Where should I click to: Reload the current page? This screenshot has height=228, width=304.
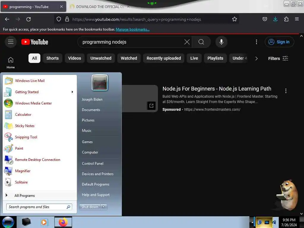pyautogui.click(x=28, y=19)
